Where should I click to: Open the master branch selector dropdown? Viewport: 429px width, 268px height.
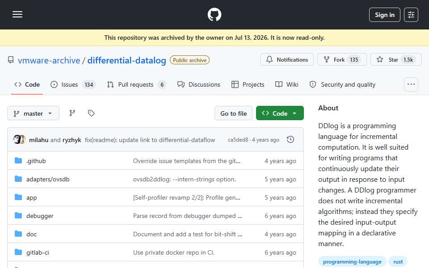point(33,113)
